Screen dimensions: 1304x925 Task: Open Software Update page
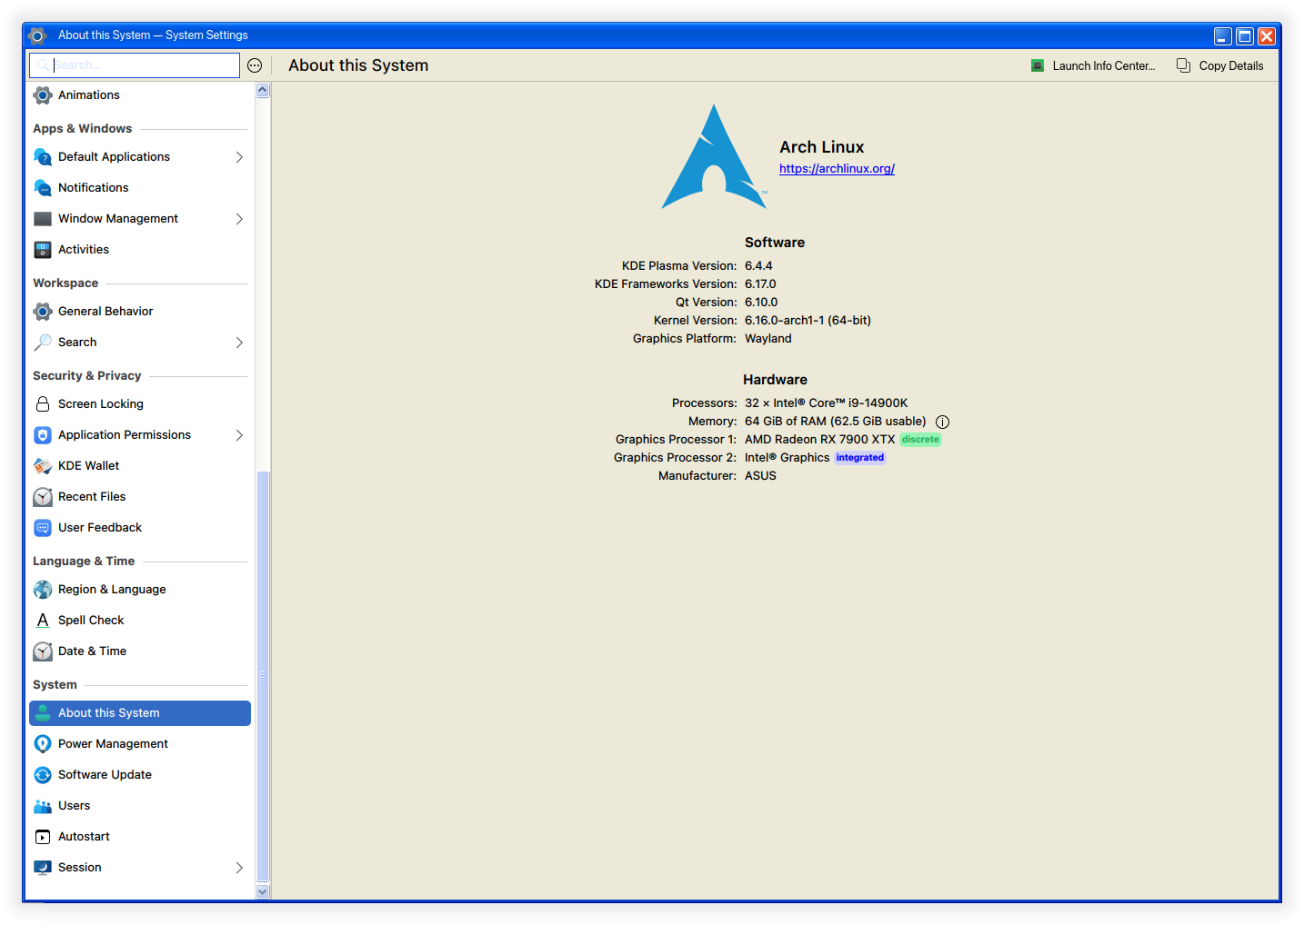[140, 775]
